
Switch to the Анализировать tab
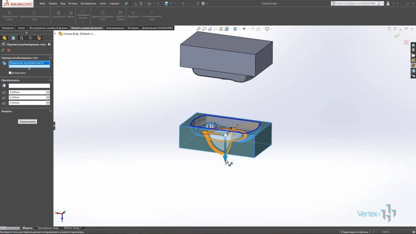click(115, 28)
